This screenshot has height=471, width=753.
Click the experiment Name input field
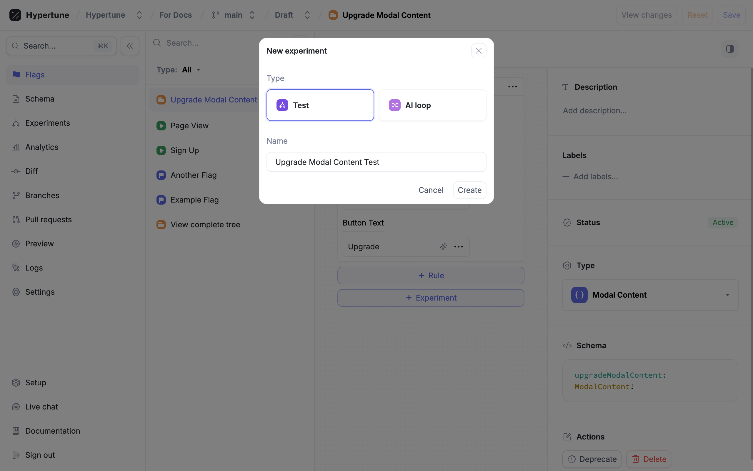point(376,162)
